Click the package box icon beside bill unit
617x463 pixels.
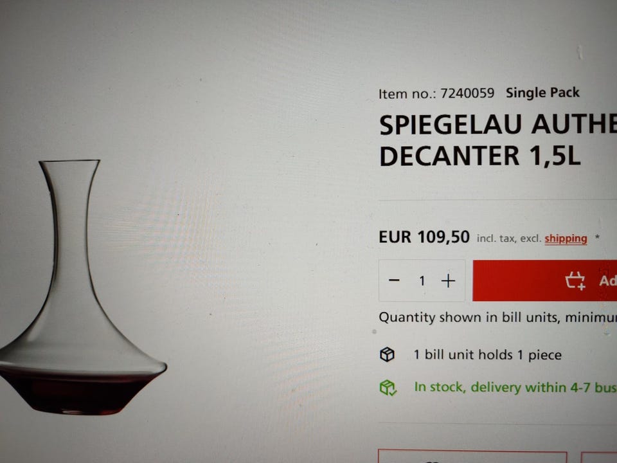coord(387,354)
